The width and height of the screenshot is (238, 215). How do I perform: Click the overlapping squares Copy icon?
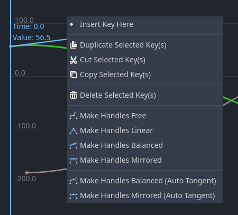[74, 74]
